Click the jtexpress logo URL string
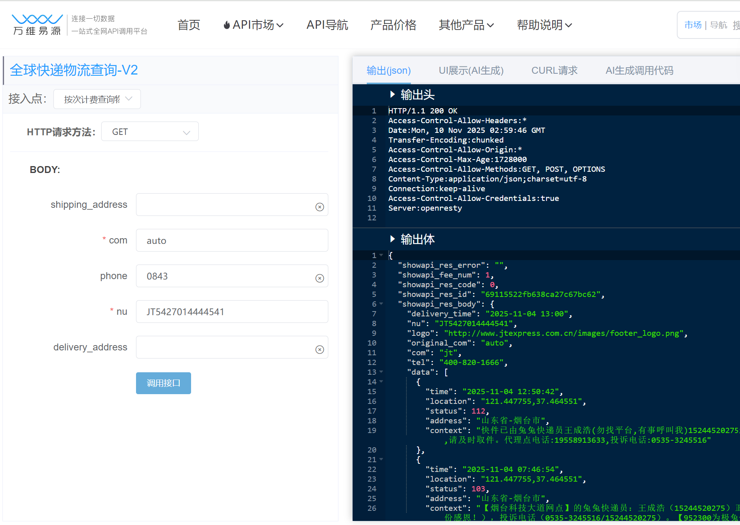Viewport: 740px width, 525px height. pyautogui.click(x=564, y=333)
